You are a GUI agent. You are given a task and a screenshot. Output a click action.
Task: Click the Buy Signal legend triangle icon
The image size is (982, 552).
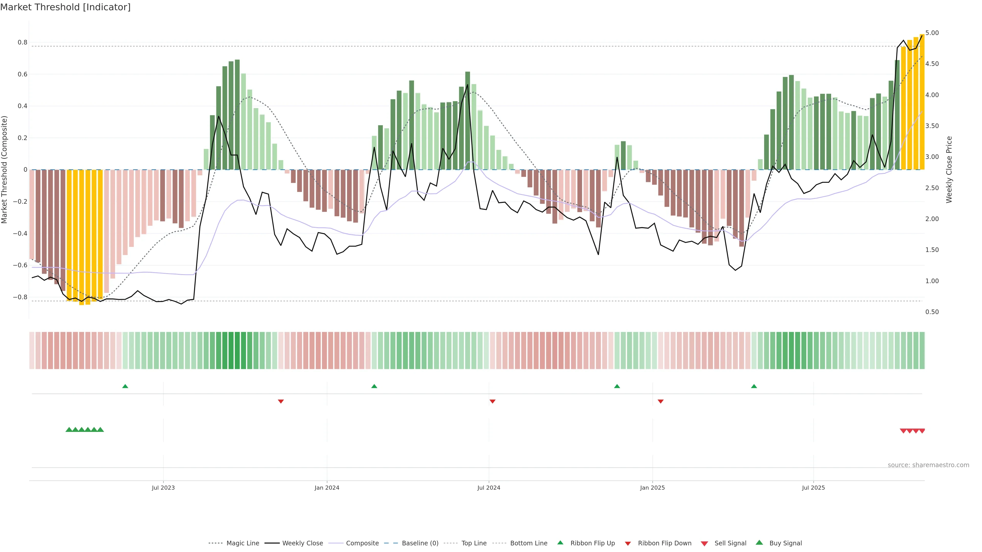tap(759, 543)
